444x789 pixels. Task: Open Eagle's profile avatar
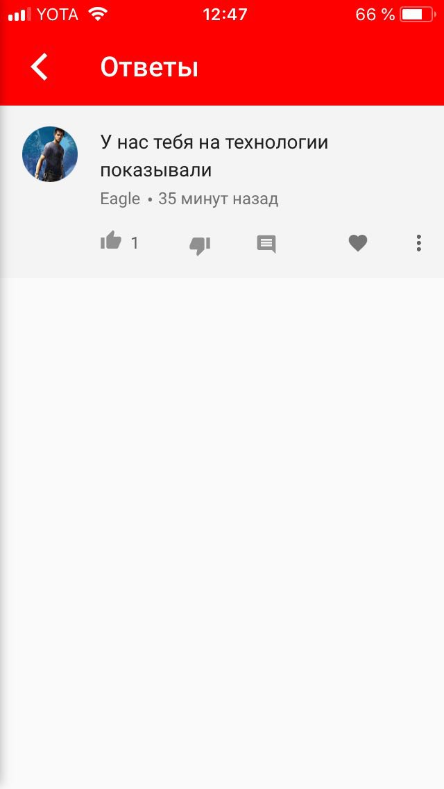[x=50, y=154]
